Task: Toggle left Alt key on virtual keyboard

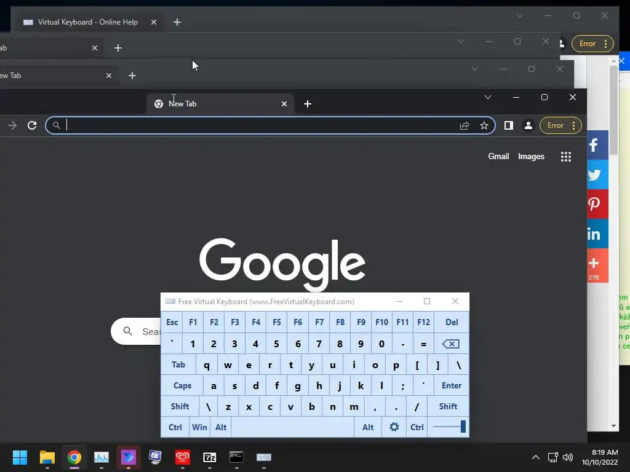Action: [x=221, y=427]
